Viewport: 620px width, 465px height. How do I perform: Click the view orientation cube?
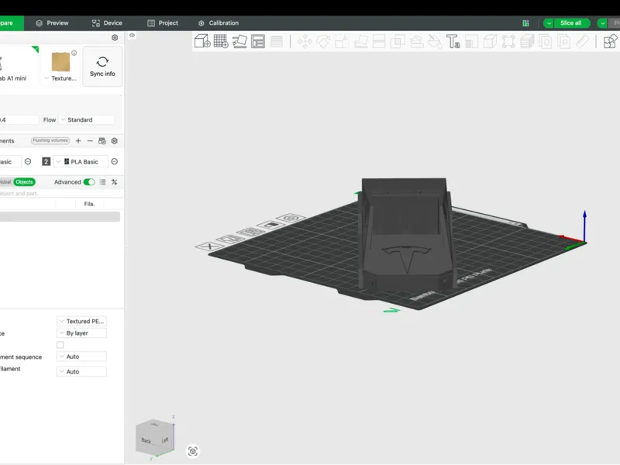coord(154,436)
